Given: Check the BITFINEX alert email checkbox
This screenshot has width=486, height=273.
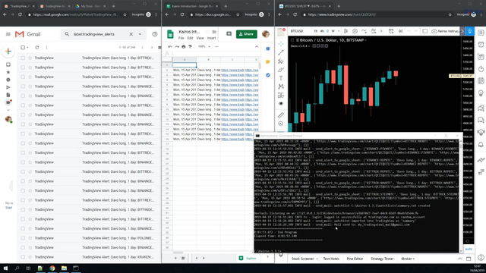Looking at the screenshot, I should (23, 209).
